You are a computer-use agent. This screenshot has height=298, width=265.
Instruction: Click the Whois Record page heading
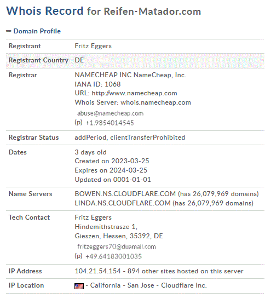[45, 10]
